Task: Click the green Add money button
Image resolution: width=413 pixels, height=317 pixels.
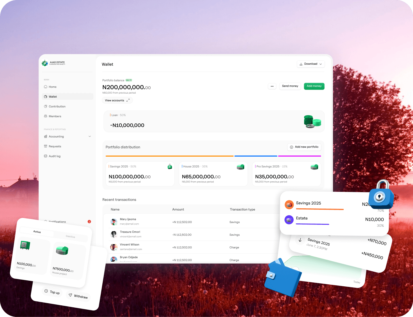Action: point(314,86)
